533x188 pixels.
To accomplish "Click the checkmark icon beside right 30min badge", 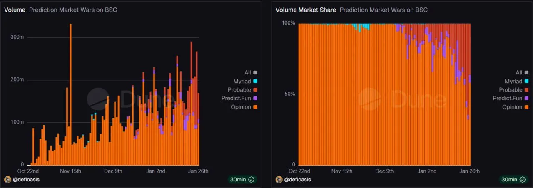I will [523, 180].
